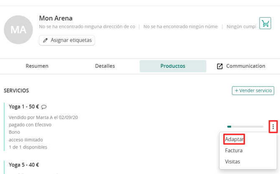Screen dimensions: 280x174
Task: Click the Asignar etiquetas button
Action: tap(67, 40)
